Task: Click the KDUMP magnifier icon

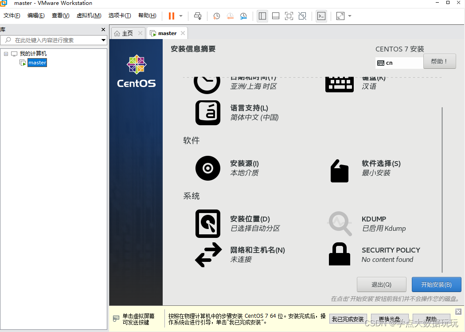Action: (x=340, y=224)
